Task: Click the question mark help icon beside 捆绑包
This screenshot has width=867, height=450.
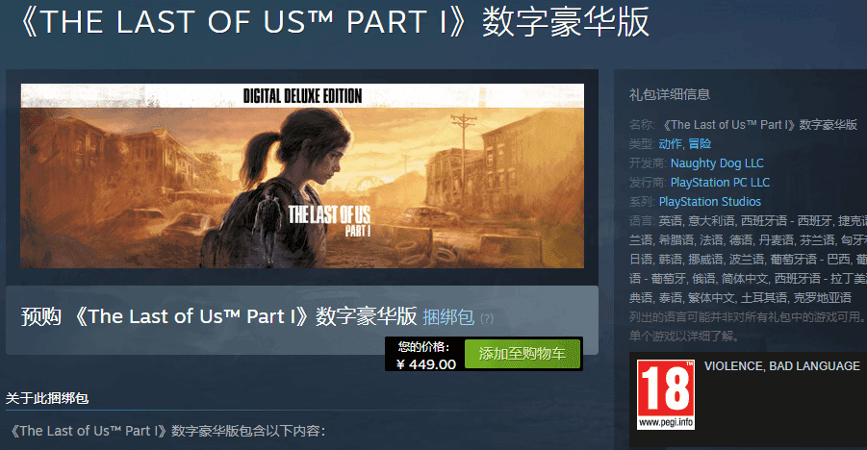Action: 487,318
